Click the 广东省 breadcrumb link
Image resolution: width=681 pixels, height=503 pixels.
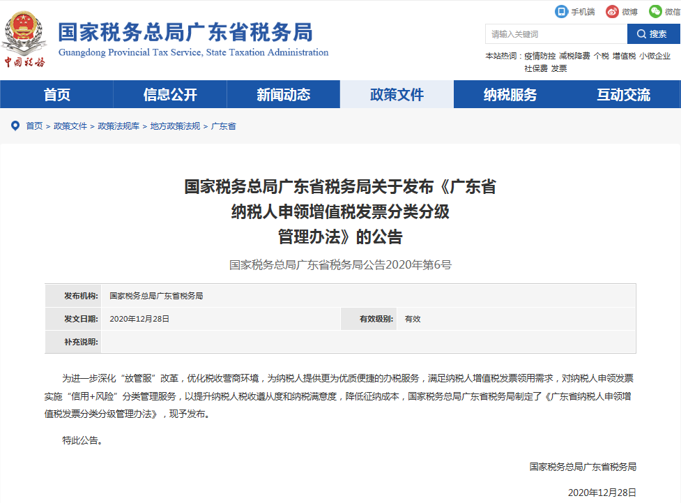click(223, 126)
